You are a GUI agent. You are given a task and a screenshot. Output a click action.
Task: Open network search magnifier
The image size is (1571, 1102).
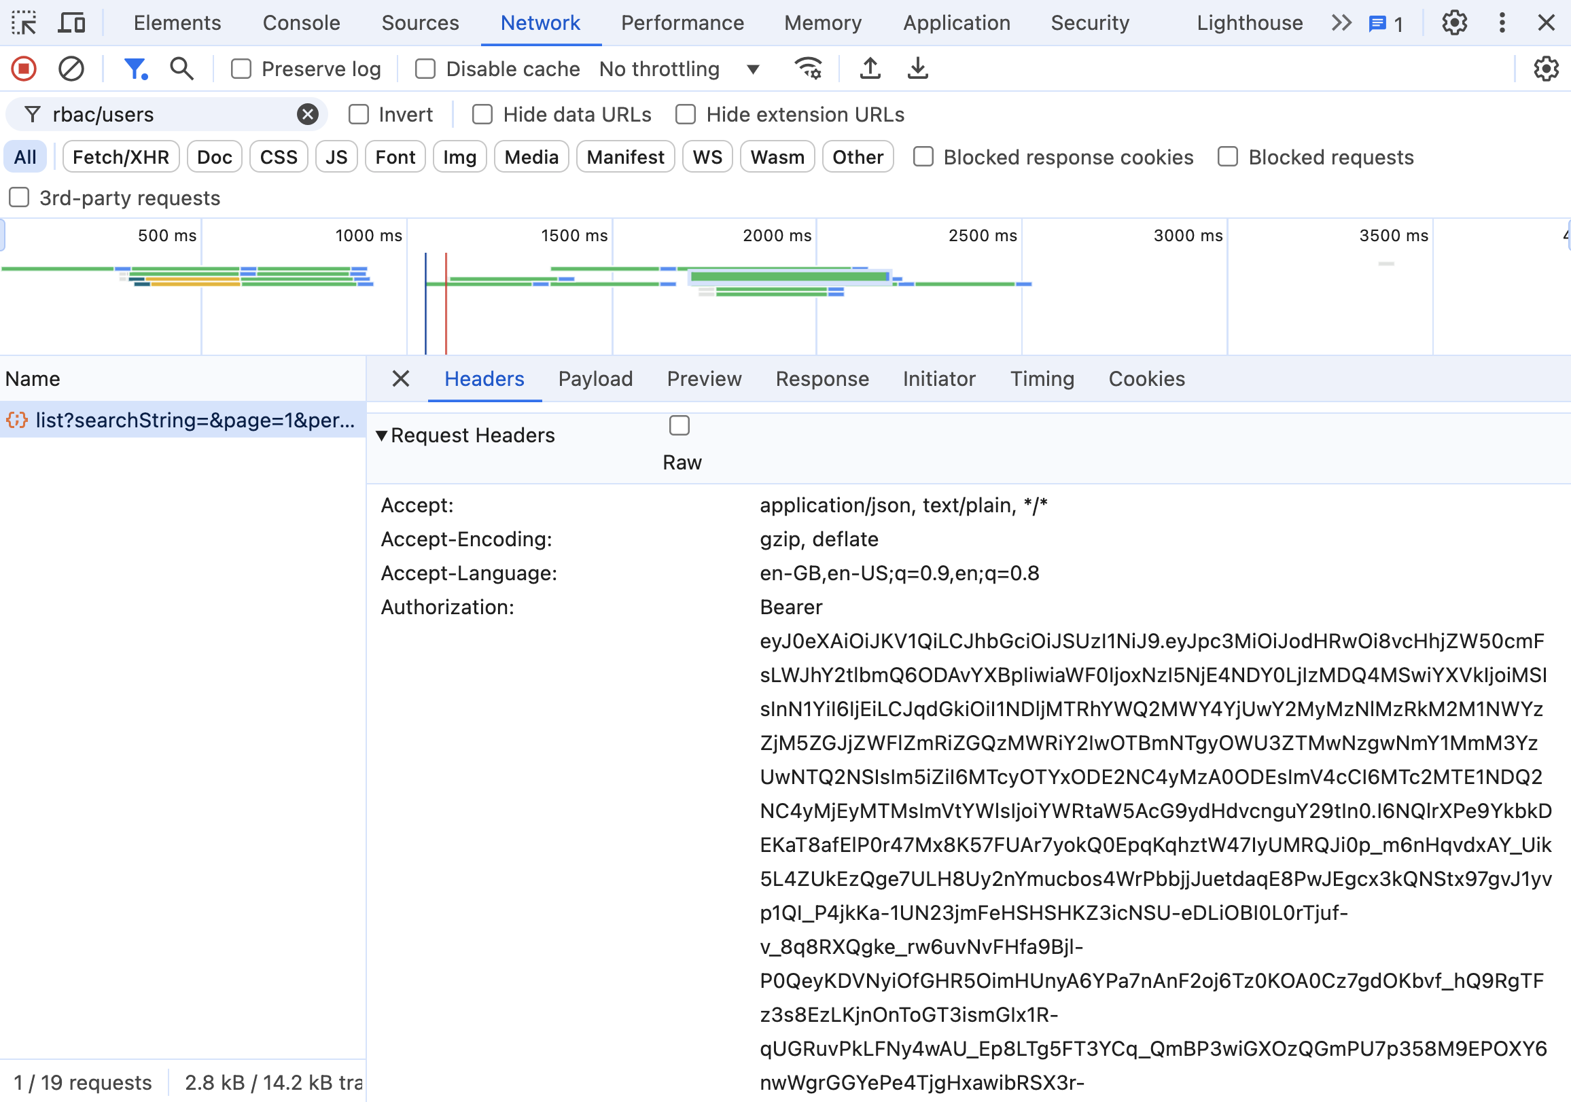pos(181,69)
